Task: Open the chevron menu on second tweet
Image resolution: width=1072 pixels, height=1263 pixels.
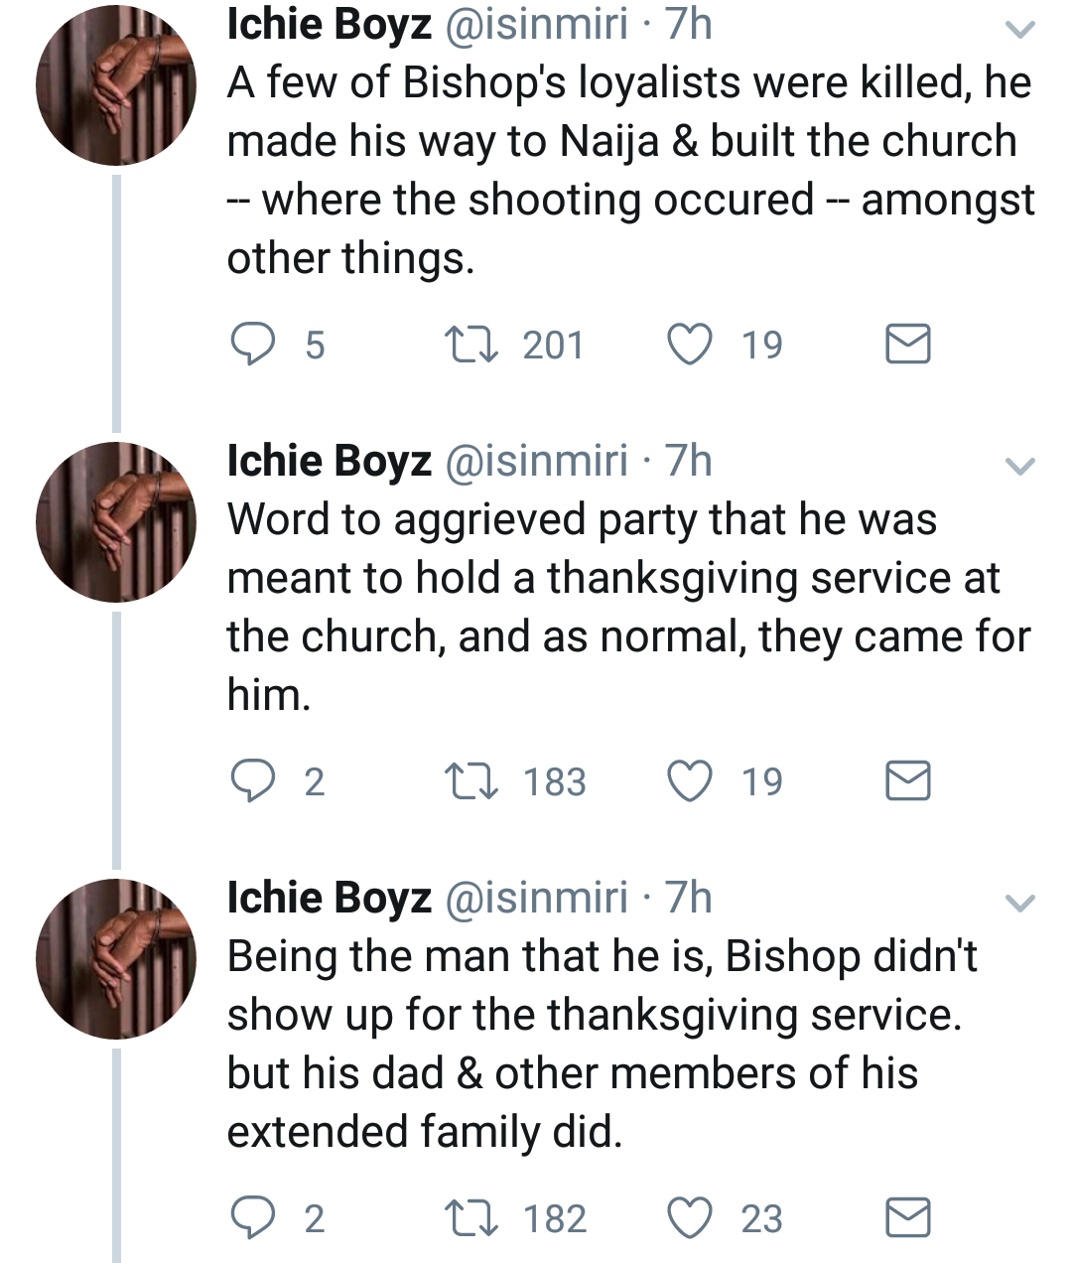Action: 1020,466
